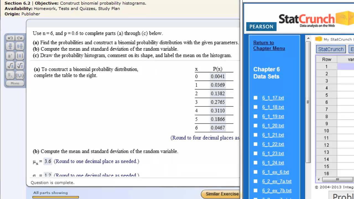Click the P(x) value 0.1382

coord(218,93)
